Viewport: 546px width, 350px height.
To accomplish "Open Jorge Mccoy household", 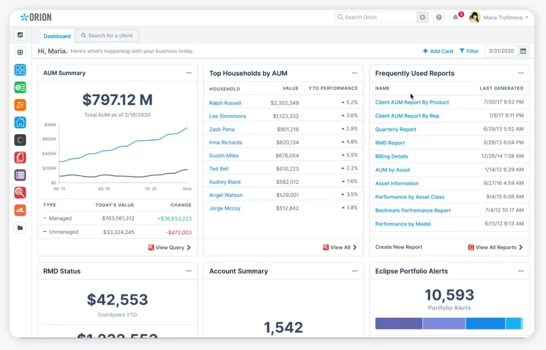I will tap(225, 208).
